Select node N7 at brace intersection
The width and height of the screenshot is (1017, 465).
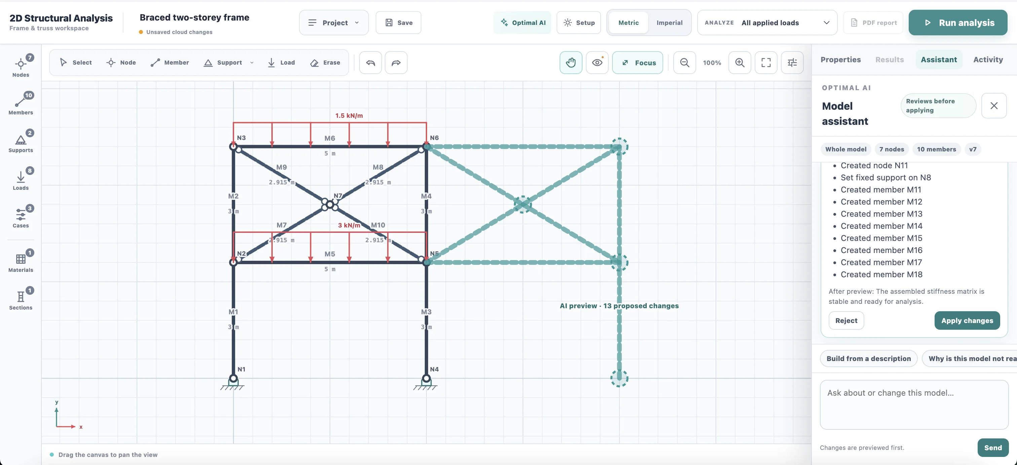(330, 204)
